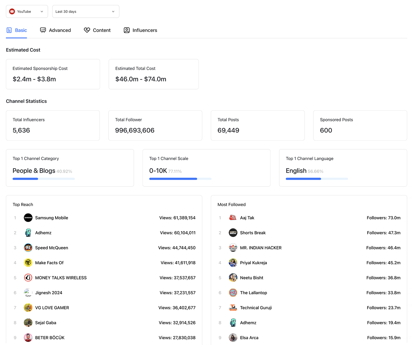Image resolution: width=412 pixels, height=345 pixels.
Task: Click Make Facts Of channel avatar
Action: [x=28, y=263]
